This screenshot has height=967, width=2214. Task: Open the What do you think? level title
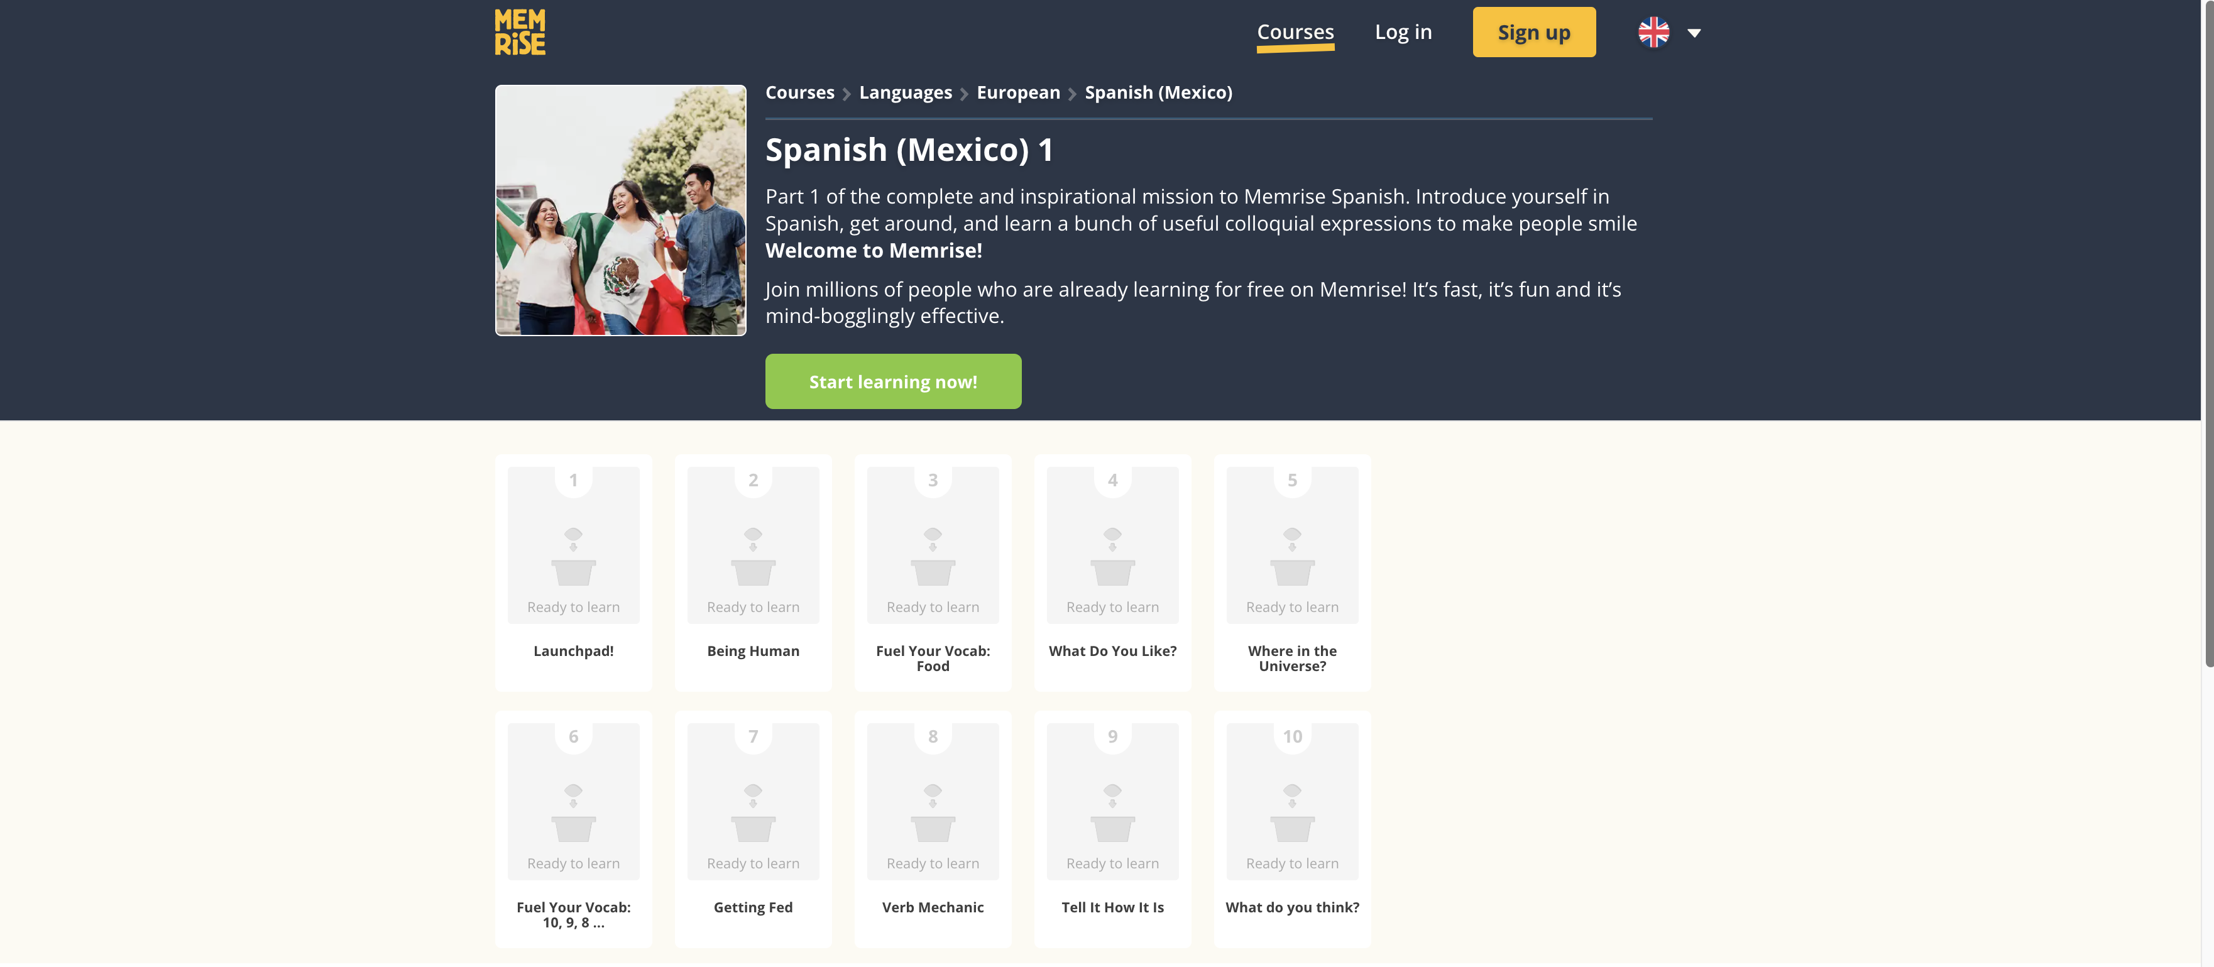pyautogui.click(x=1292, y=908)
